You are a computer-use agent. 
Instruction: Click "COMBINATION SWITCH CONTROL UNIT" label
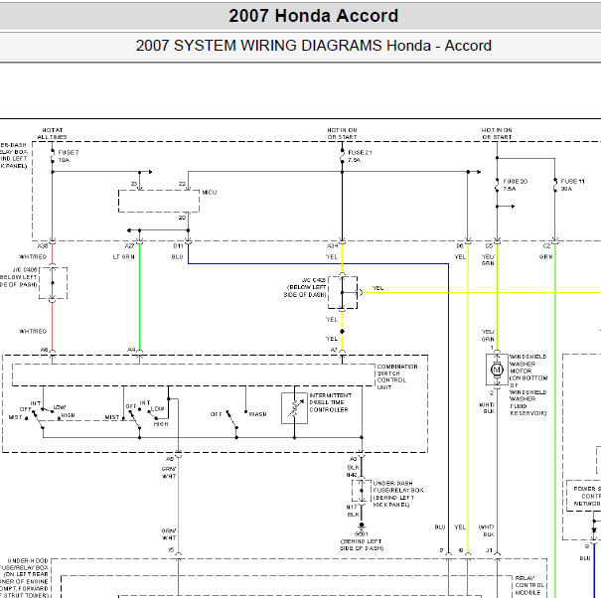click(x=397, y=376)
